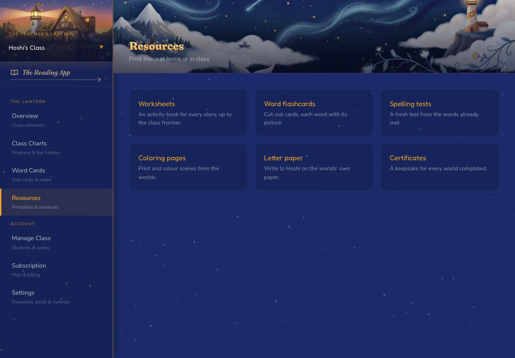
Task: Click 'Printables & materials' subtitle
Action: tap(35, 207)
